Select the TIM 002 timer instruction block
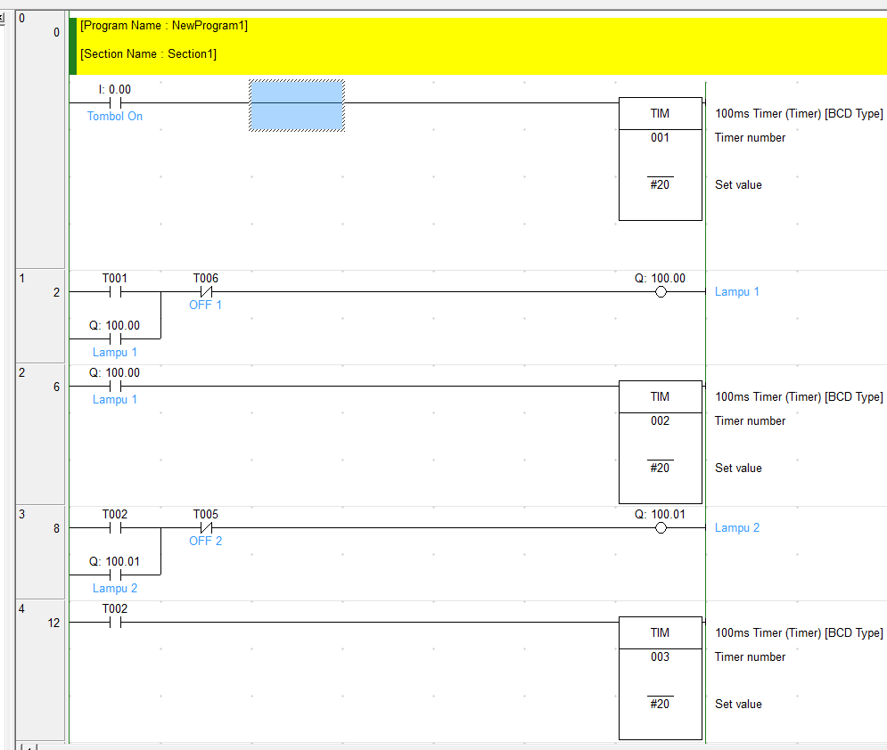The height and width of the screenshot is (750, 887). point(661,442)
